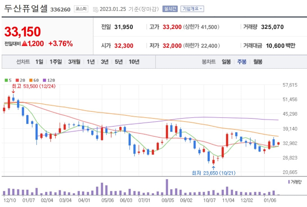Select the 1일 line chart tab
This screenshot has width=307, height=207.
tap(39, 62)
